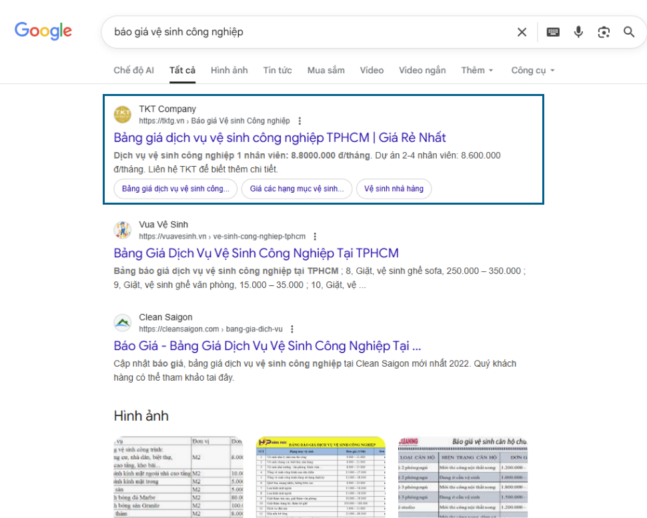Open the yellow-header price table image thumbnail

click(x=321, y=477)
